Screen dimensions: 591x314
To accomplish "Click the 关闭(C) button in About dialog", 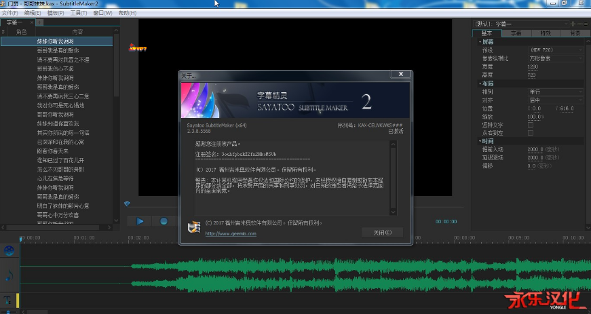I will pyautogui.click(x=382, y=233).
